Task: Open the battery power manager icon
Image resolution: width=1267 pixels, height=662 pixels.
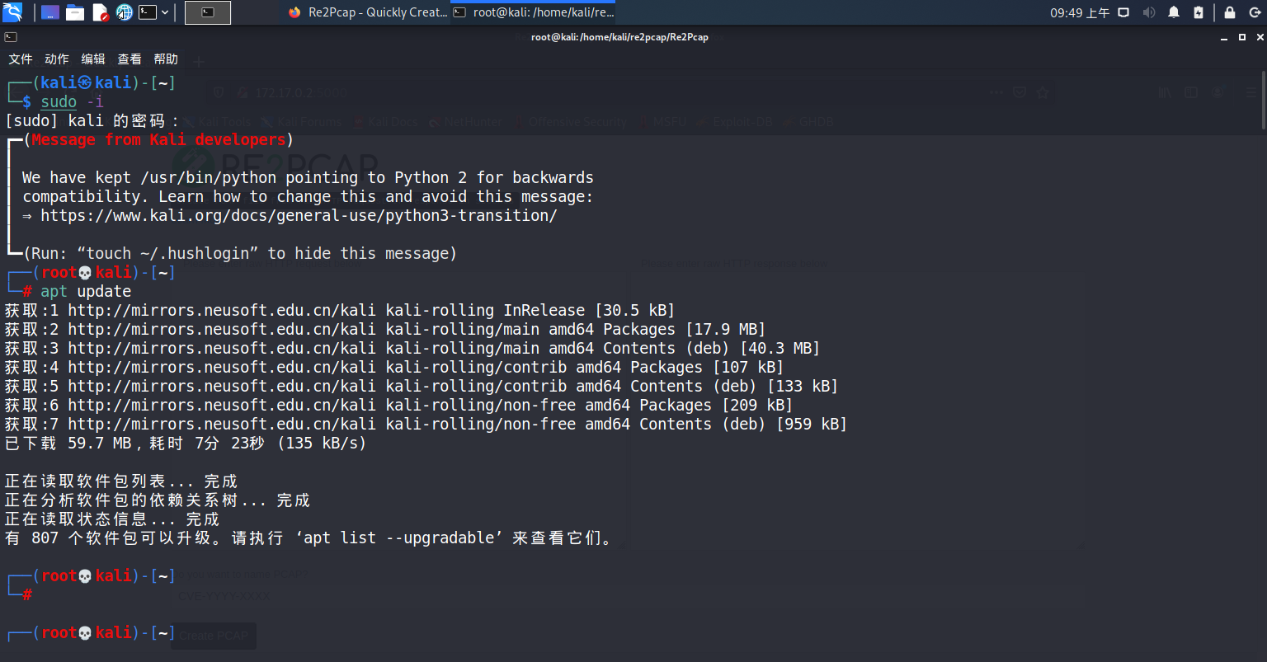Action: pos(1199,12)
